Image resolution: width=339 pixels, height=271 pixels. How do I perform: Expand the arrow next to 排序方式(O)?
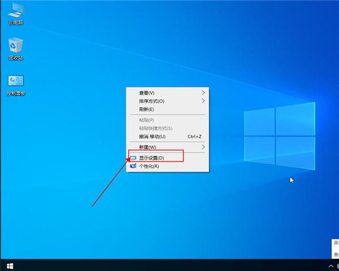tap(203, 101)
